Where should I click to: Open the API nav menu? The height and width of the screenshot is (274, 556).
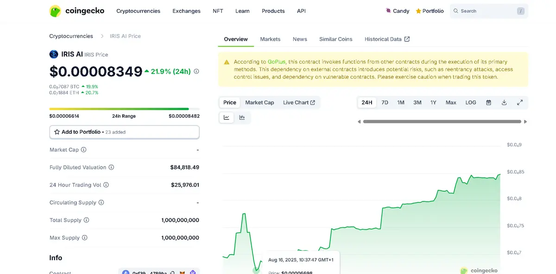(x=301, y=11)
